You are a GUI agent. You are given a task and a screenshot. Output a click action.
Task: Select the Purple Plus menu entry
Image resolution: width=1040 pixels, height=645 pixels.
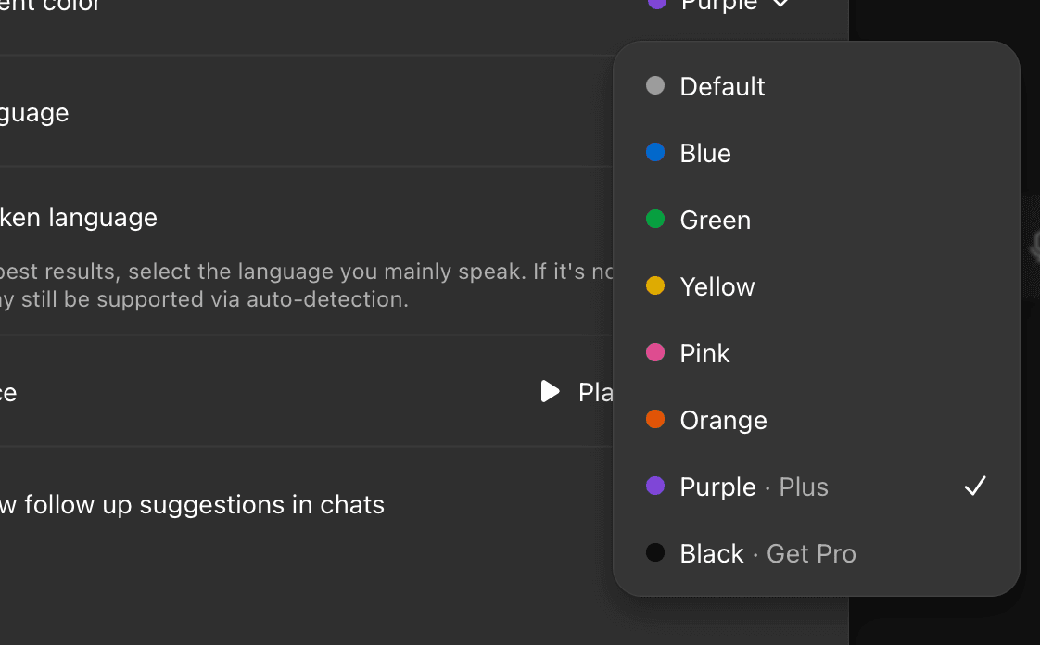816,487
